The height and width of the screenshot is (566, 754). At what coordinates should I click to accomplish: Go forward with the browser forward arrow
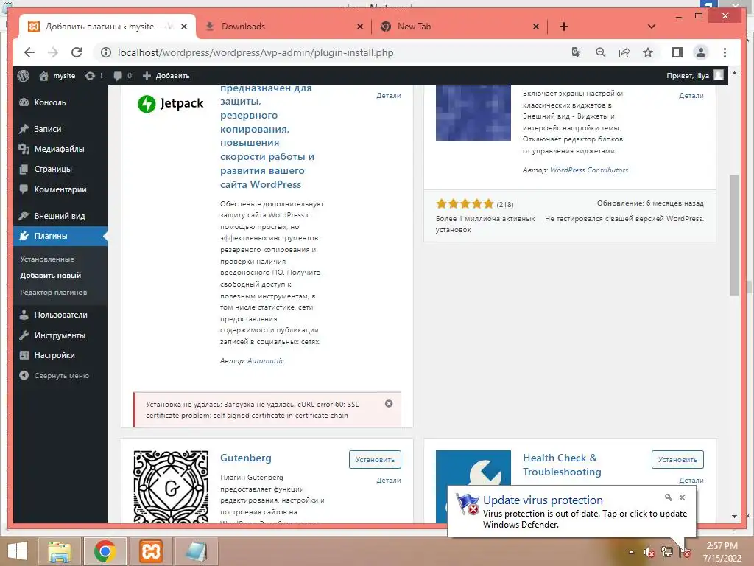pos(53,52)
